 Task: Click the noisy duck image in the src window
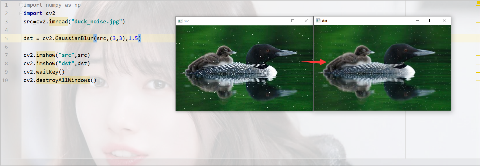[x=244, y=68]
